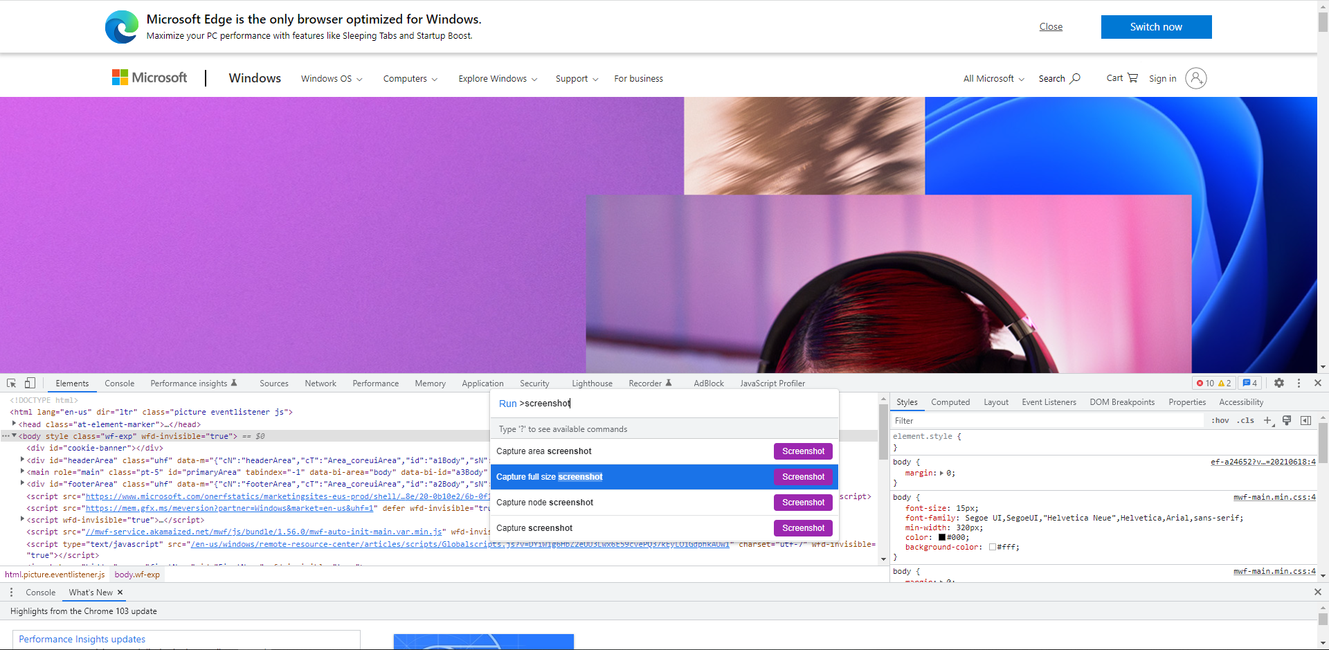Select the drawer Console tab
Screen dimensions: 1329x650
[x=41, y=593]
